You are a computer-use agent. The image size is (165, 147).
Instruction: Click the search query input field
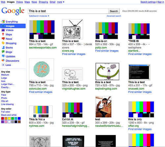click(68, 11)
